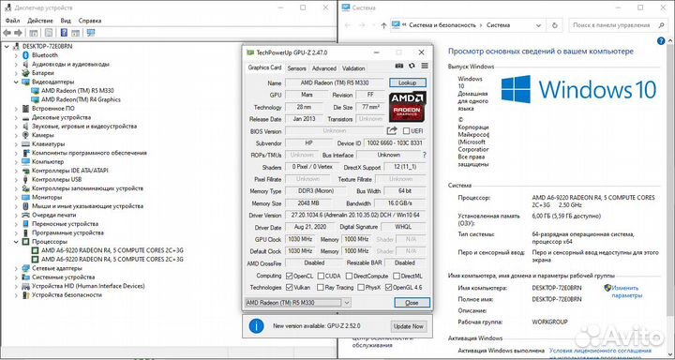Toggle the CUDA checkbox
Viewport: 675px width, 360px height.
322,276
